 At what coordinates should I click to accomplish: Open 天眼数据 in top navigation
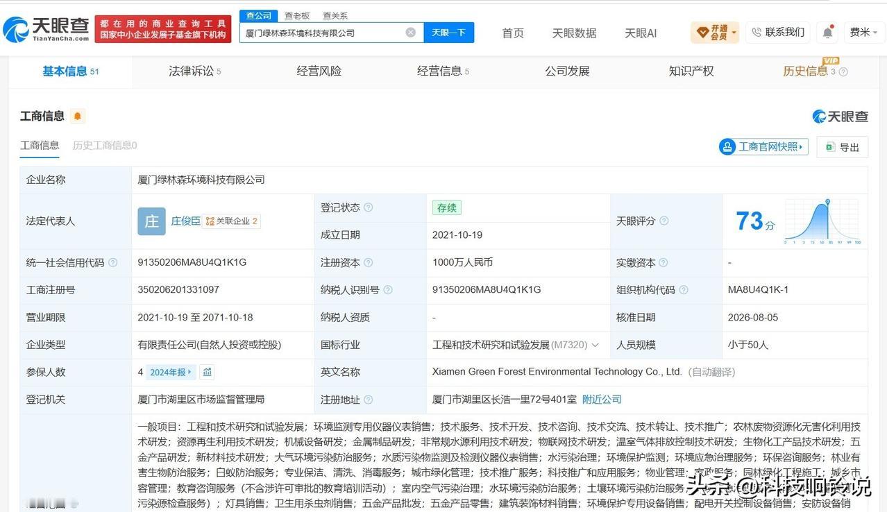pos(574,33)
